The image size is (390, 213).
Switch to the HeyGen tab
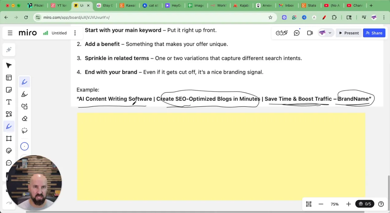tap(174, 5)
